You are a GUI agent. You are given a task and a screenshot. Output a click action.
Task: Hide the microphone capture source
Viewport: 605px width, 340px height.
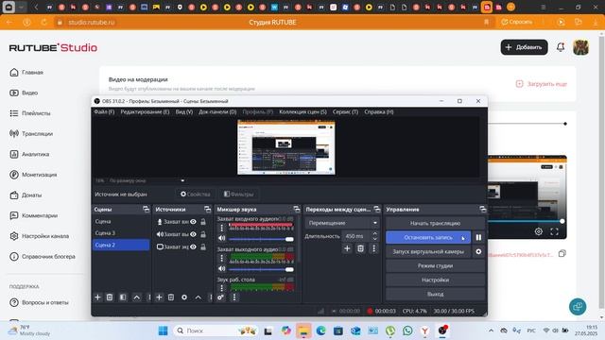[193, 222]
